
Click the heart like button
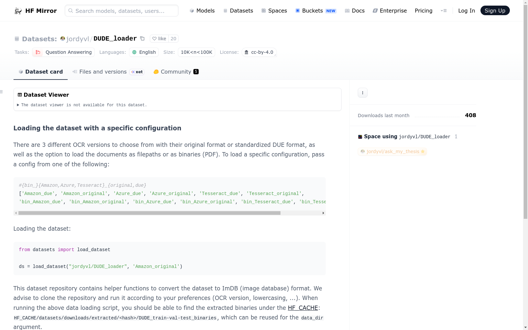click(159, 39)
